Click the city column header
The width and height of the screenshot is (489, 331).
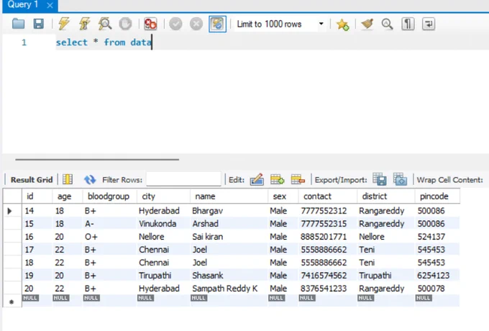(164, 196)
